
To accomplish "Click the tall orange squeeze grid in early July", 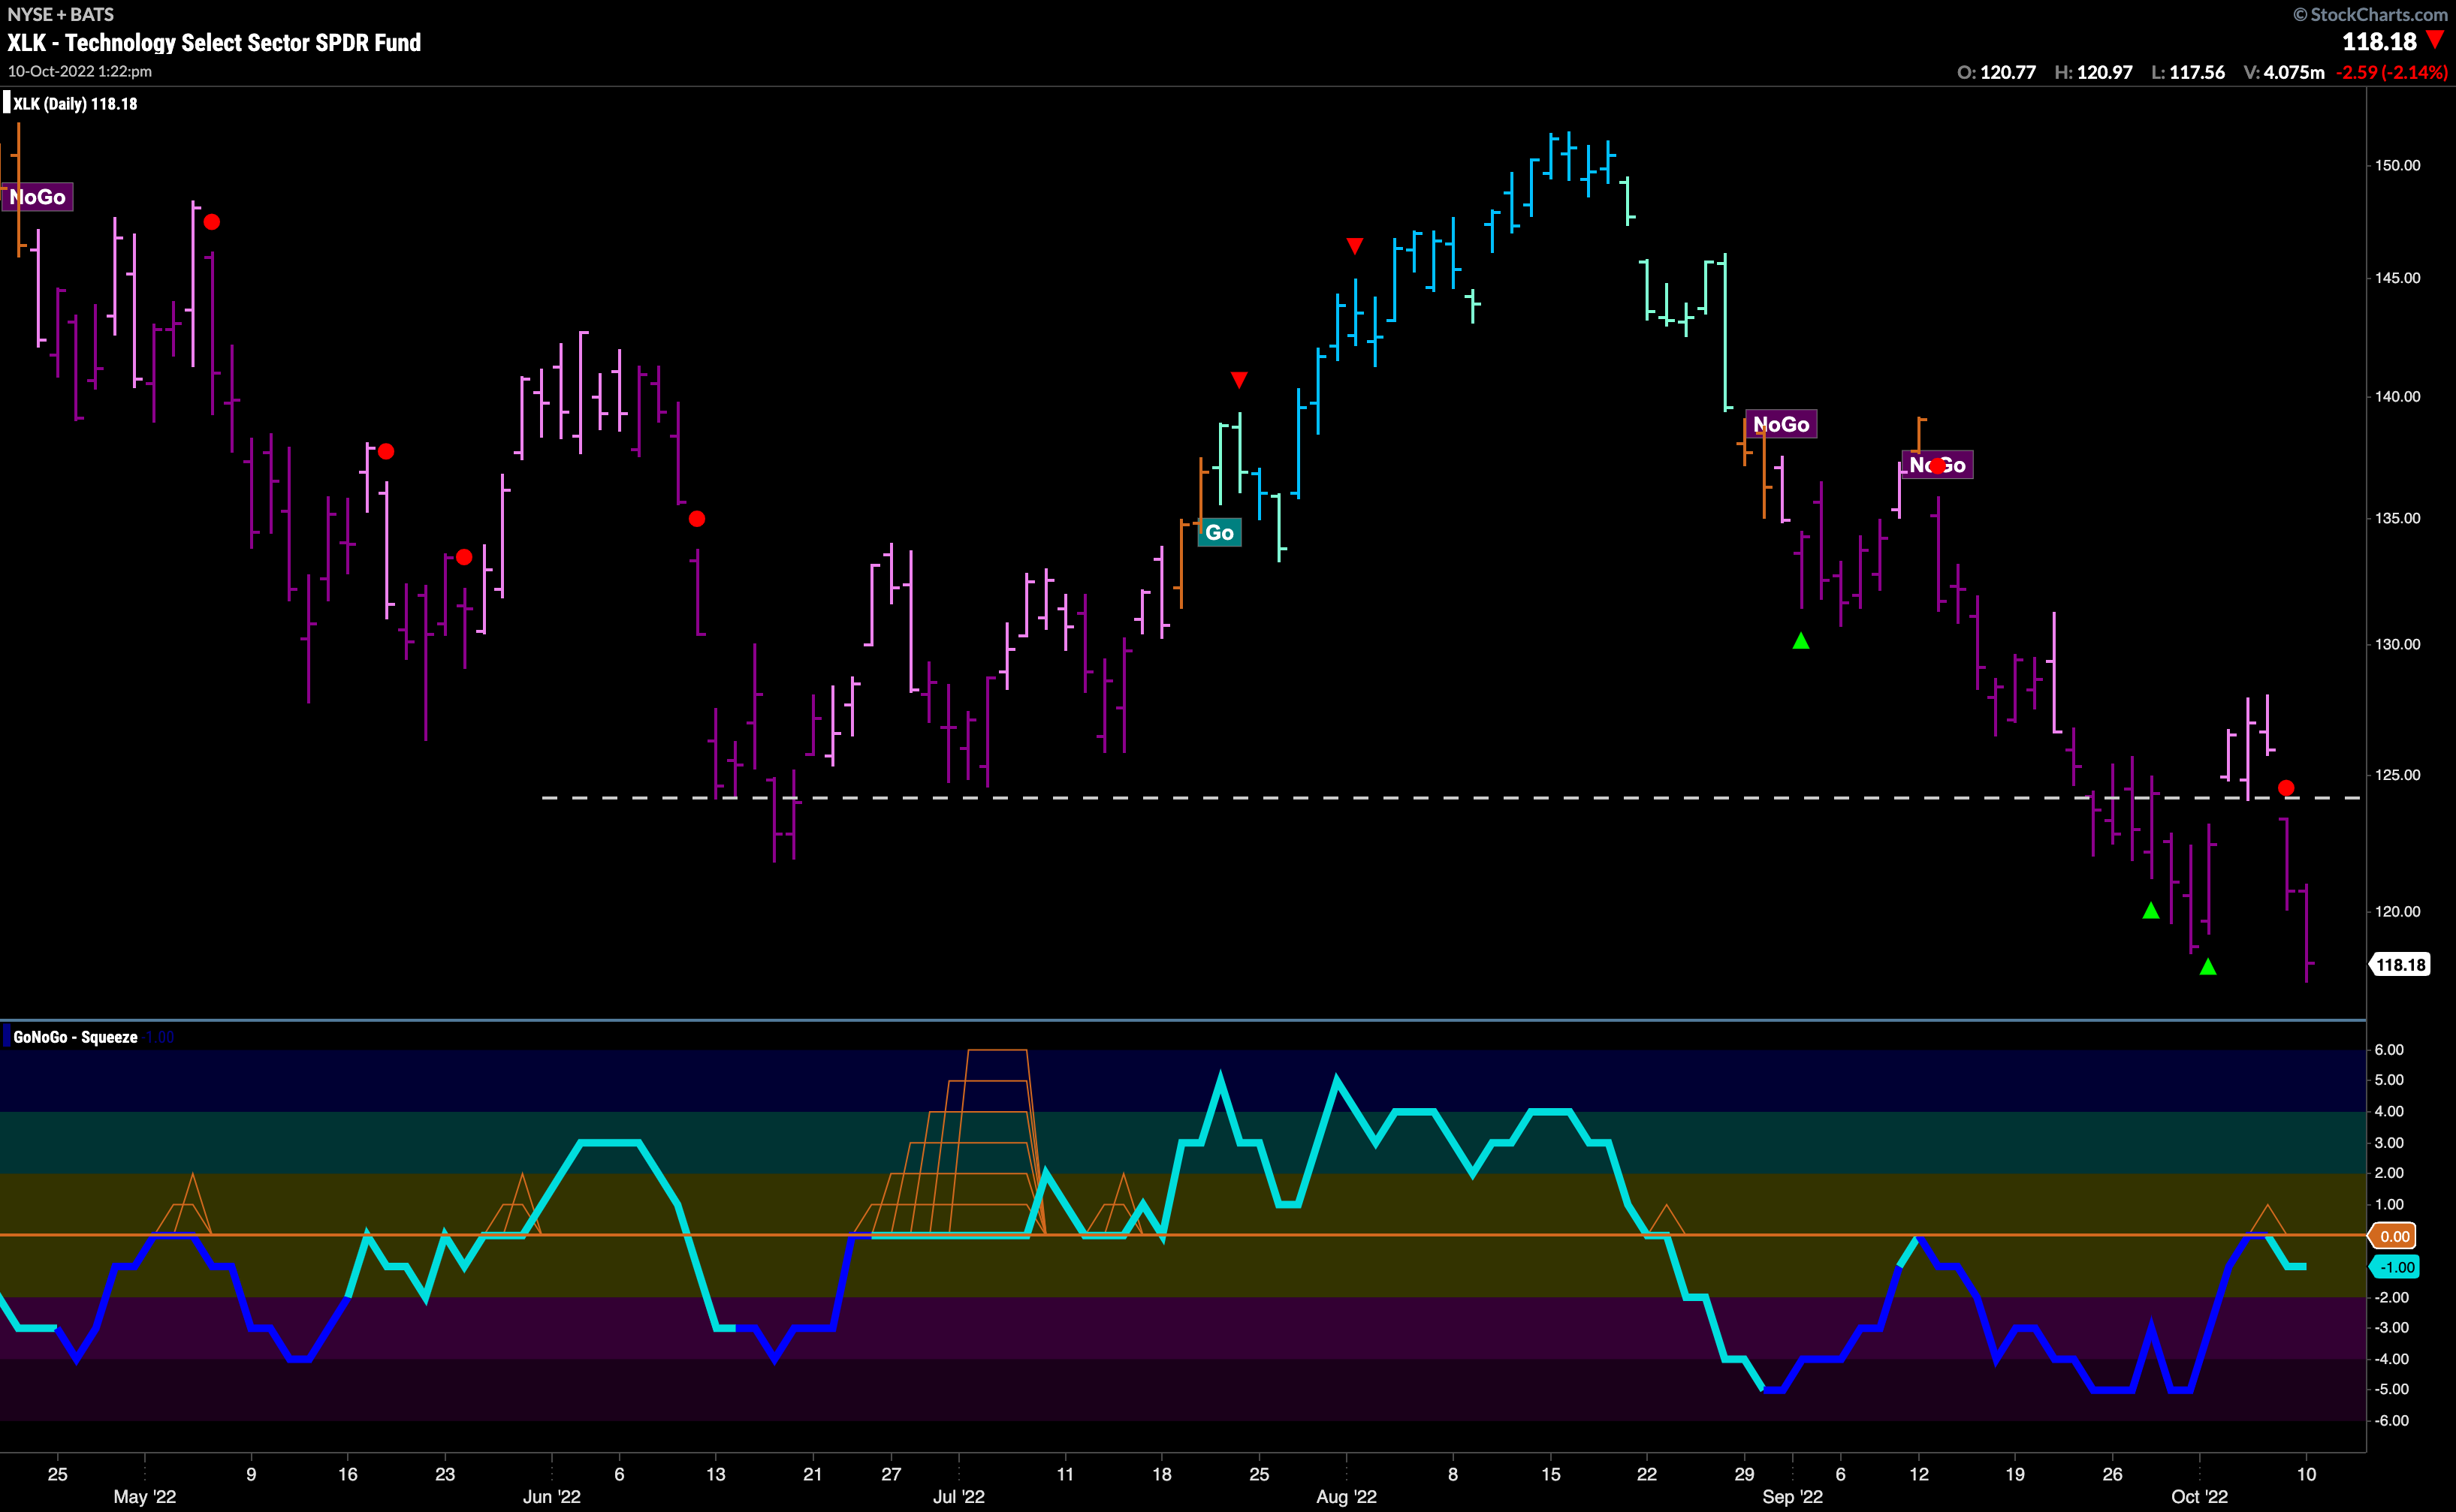I will 950,1142.
